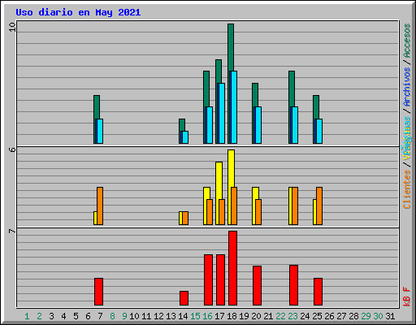This screenshot has height=325, width=416.
Task: Click the green Accesos bar for day 20
Action: pyautogui.click(x=255, y=95)
